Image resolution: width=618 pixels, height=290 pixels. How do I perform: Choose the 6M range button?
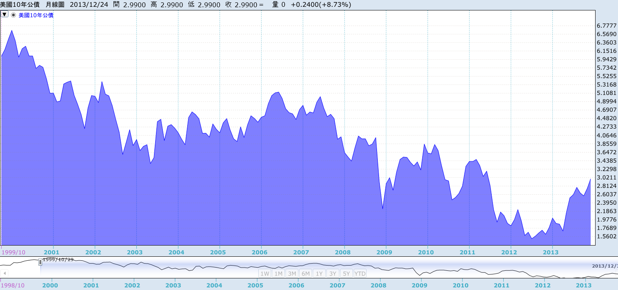pos(306,274)
